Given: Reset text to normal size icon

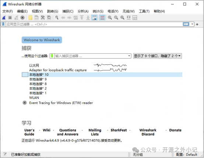Looking at the screenshot, I should click(122, 18).
